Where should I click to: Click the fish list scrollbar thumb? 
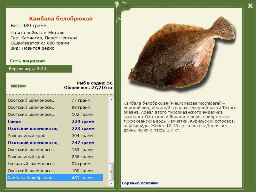(111, 172)
